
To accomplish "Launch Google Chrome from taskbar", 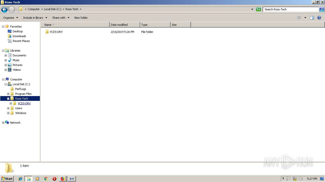I will tap(46, 179).
